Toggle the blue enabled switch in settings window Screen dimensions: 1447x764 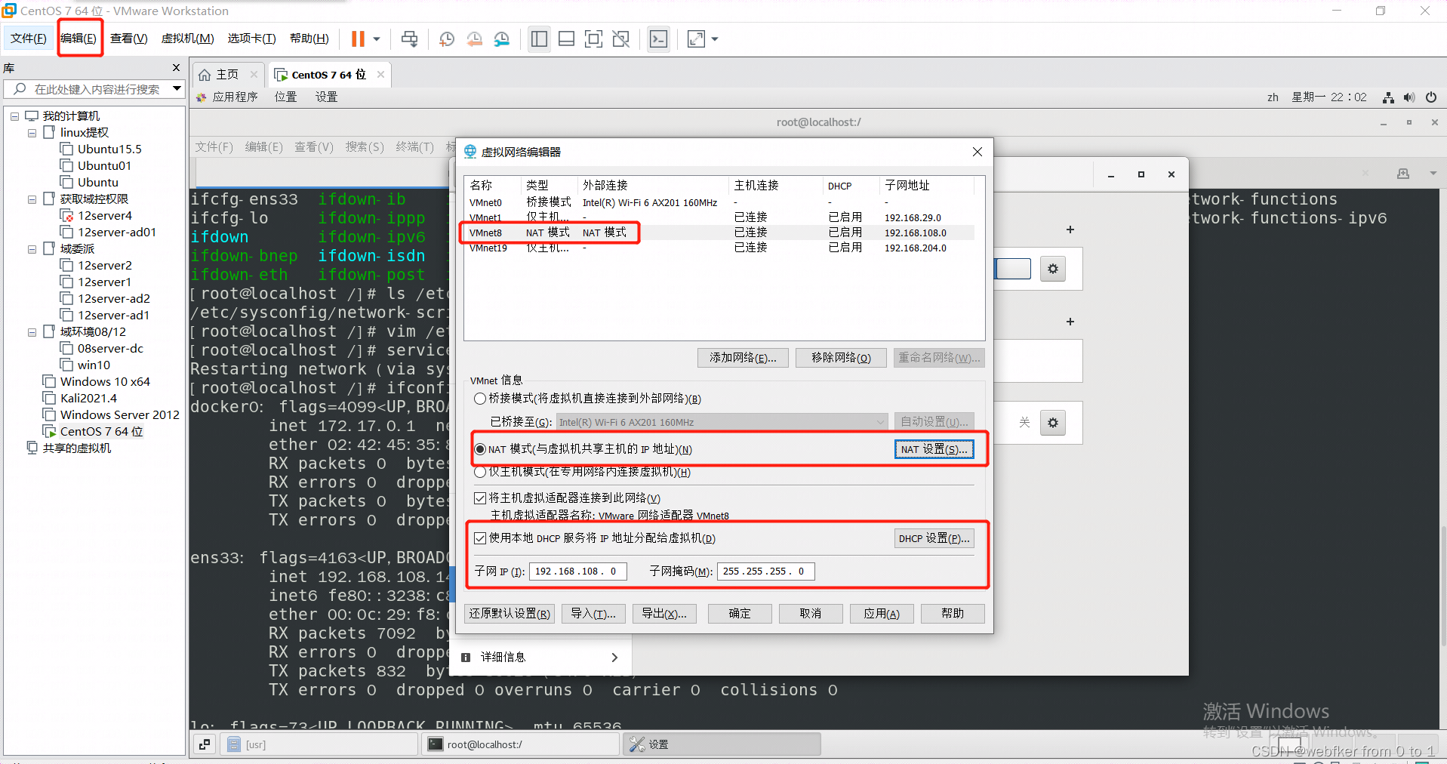point(1013,269)
